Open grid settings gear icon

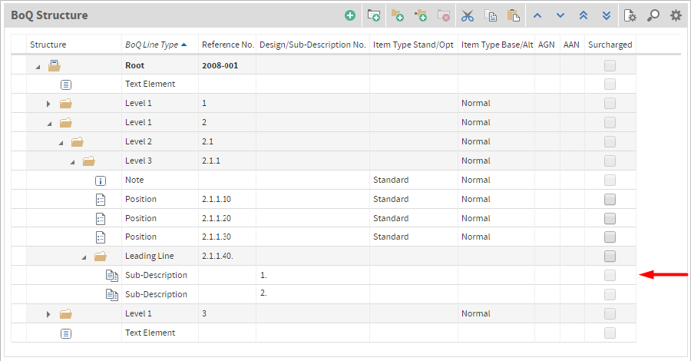[676, 16]
